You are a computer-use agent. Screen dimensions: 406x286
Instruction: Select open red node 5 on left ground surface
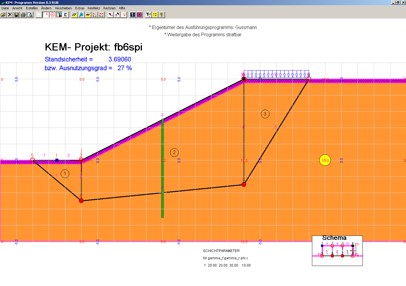pos(33,160)
